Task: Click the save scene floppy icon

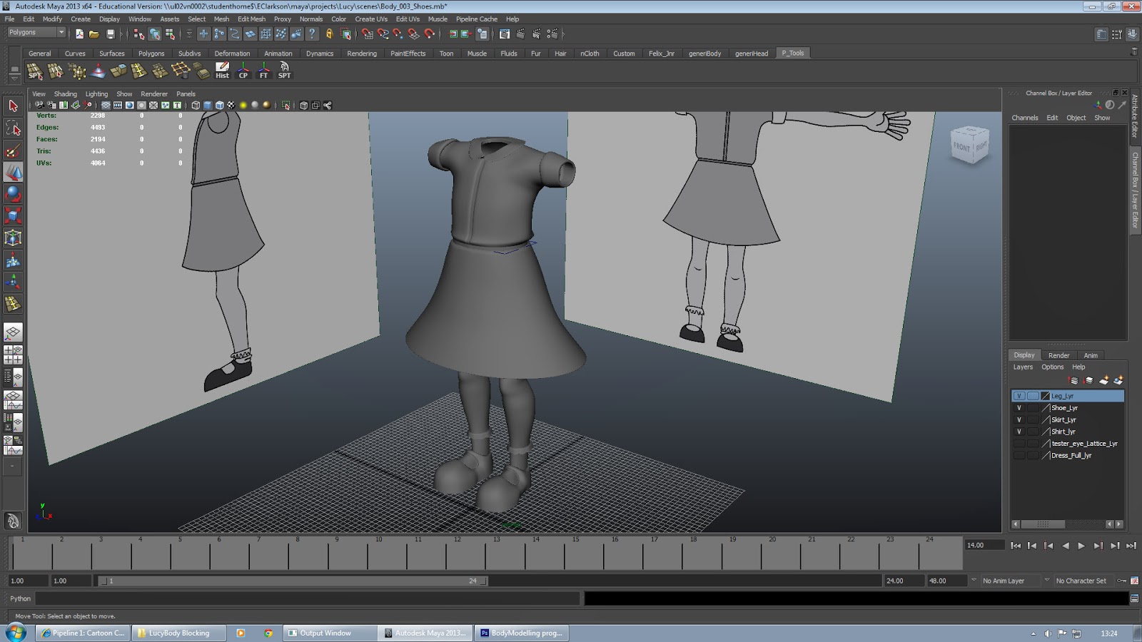Action: pos(111,34)
